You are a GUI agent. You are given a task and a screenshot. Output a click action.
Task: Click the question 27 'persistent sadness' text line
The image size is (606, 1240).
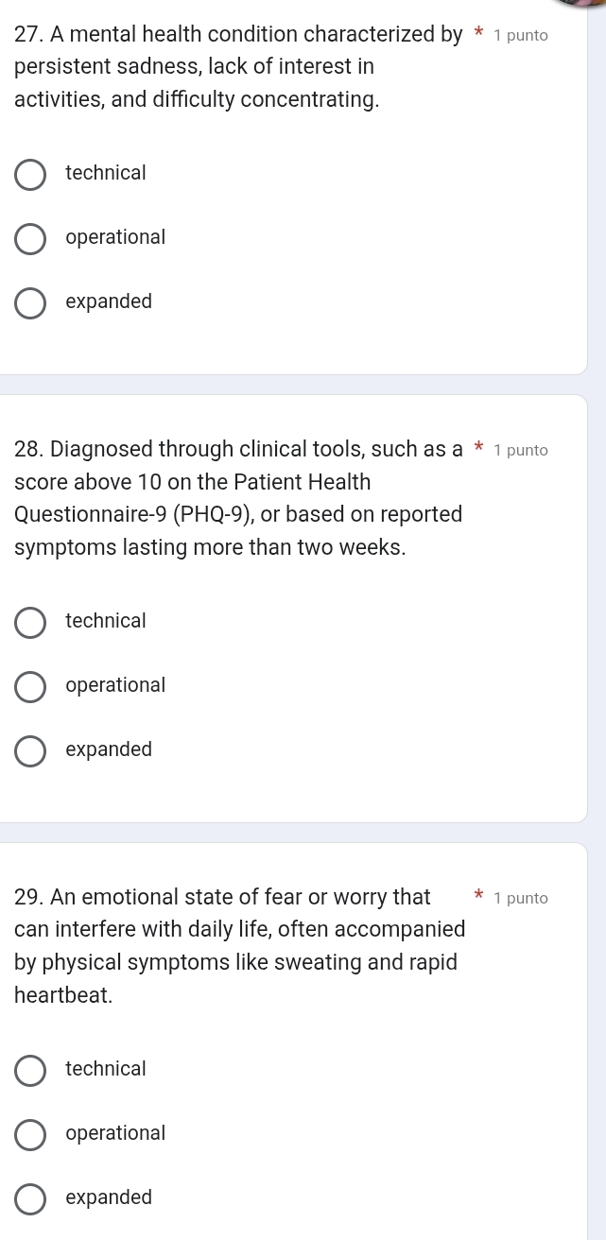click(194, 67)
